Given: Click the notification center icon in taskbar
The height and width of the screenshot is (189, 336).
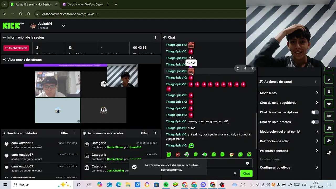Looking at the screenshot, I should click(329, 185).
